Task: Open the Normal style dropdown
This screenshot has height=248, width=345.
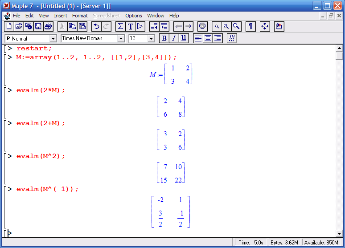Action: point(53,39)
